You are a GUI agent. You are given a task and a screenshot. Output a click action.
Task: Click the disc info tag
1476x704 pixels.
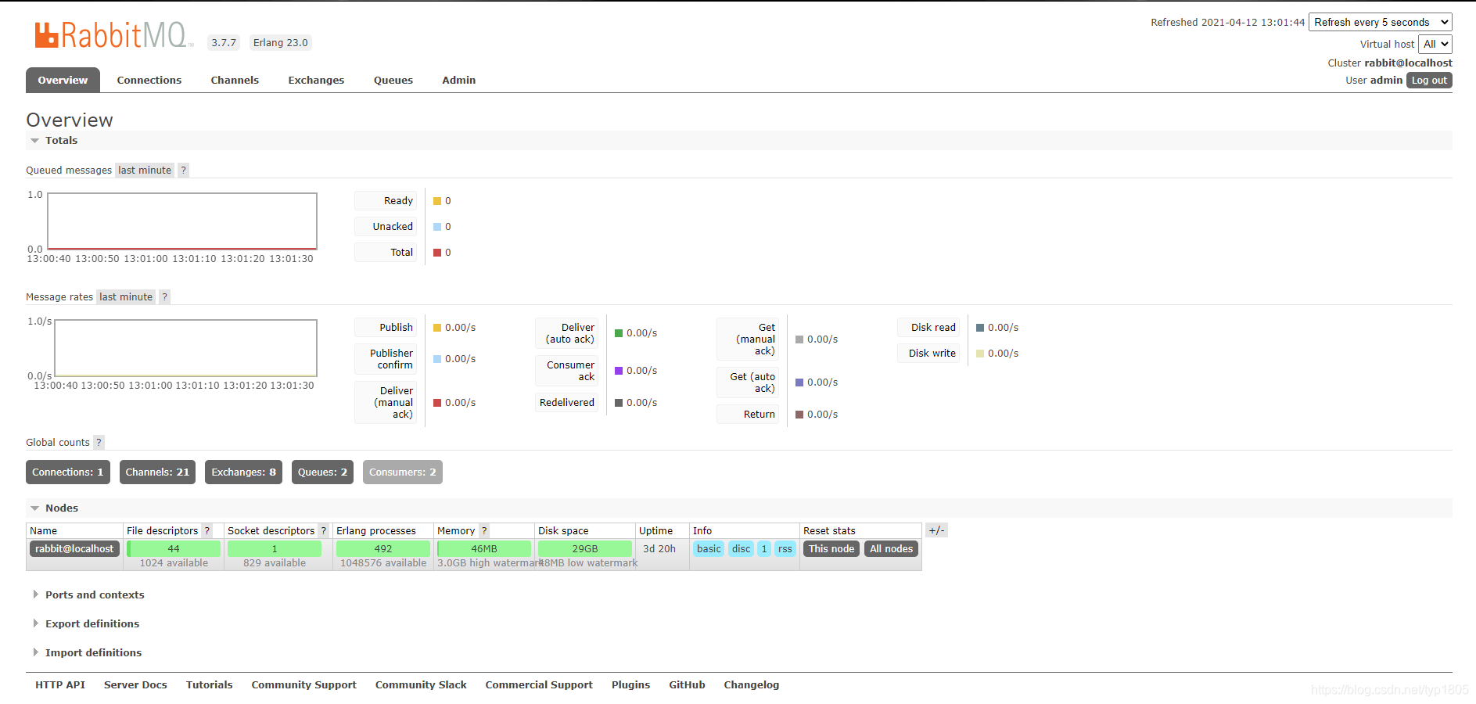tap(742, 549)
